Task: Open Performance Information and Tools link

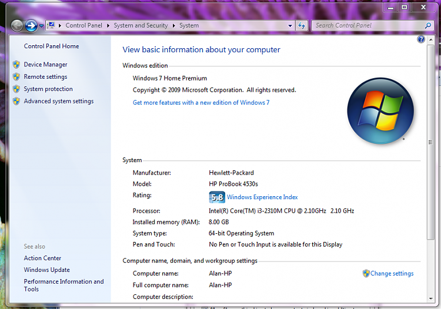Action: [x=64, y=285]
